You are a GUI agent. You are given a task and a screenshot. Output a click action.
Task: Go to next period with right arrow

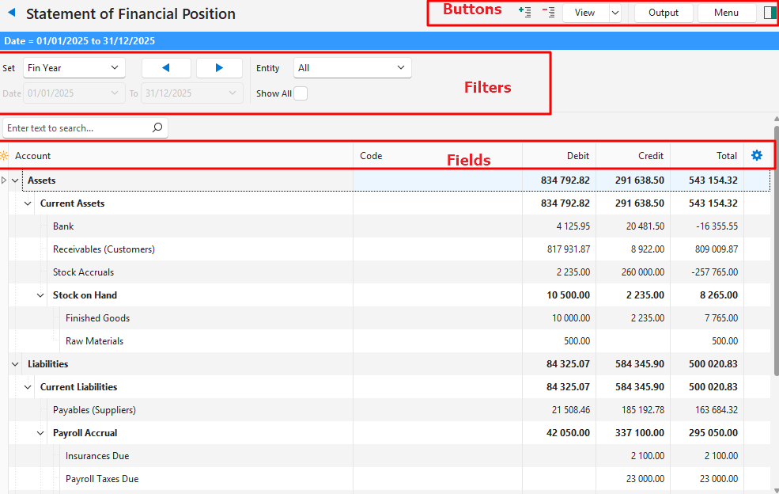click(x=219, y=68)
